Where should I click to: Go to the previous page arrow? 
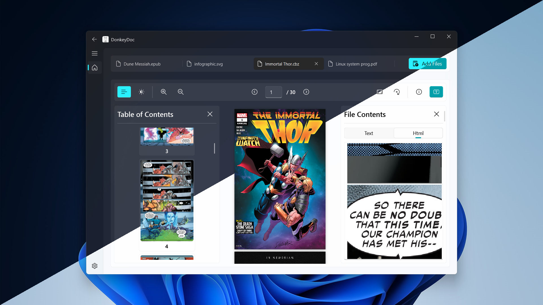pos(255,92)
